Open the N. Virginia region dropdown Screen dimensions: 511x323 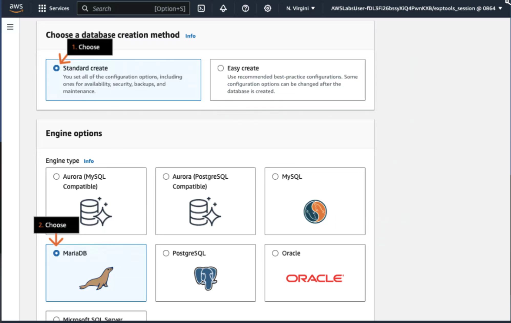point(300,8)
